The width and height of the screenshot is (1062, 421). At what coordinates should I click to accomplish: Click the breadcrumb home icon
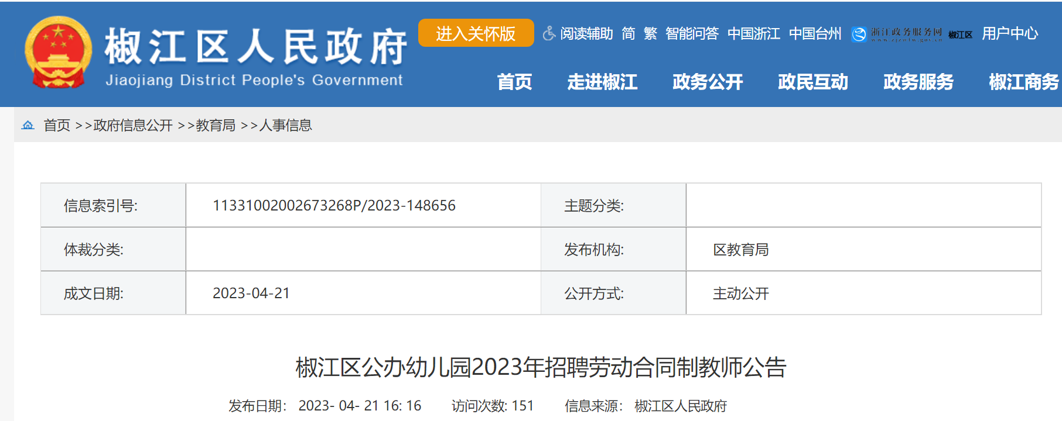[x=28, y=125]
